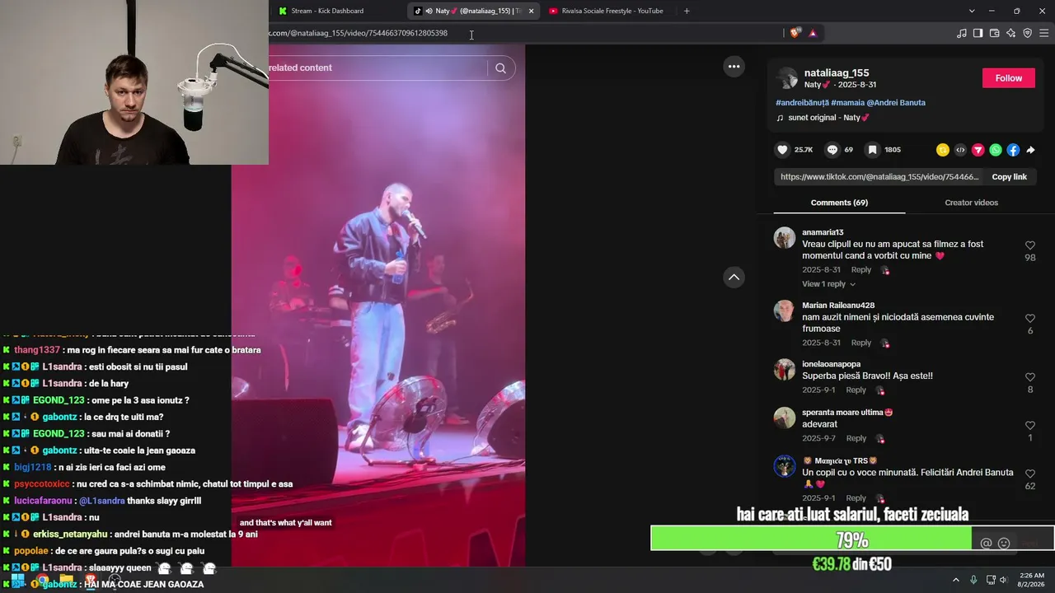Click anamaria13's comment avatar
The width and height of the screenshot is (1055, 593).
785,238
